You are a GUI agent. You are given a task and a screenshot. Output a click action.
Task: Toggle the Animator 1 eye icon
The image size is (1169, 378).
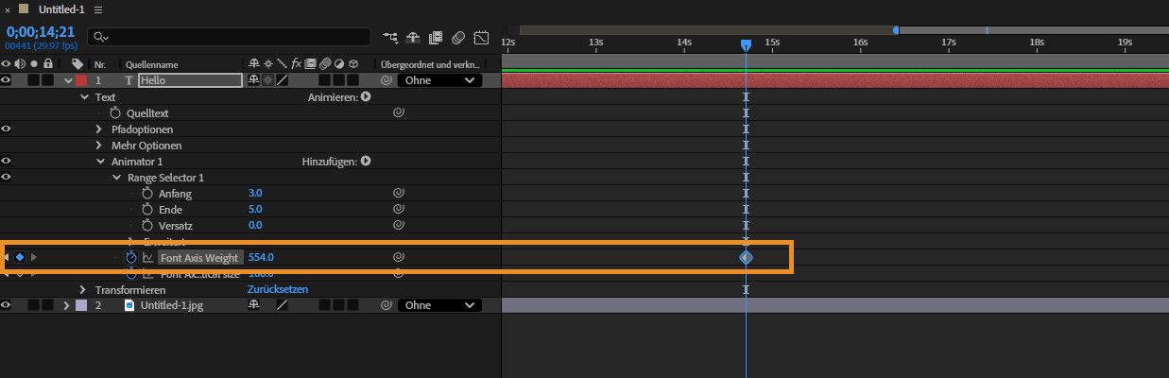(7, 161)
